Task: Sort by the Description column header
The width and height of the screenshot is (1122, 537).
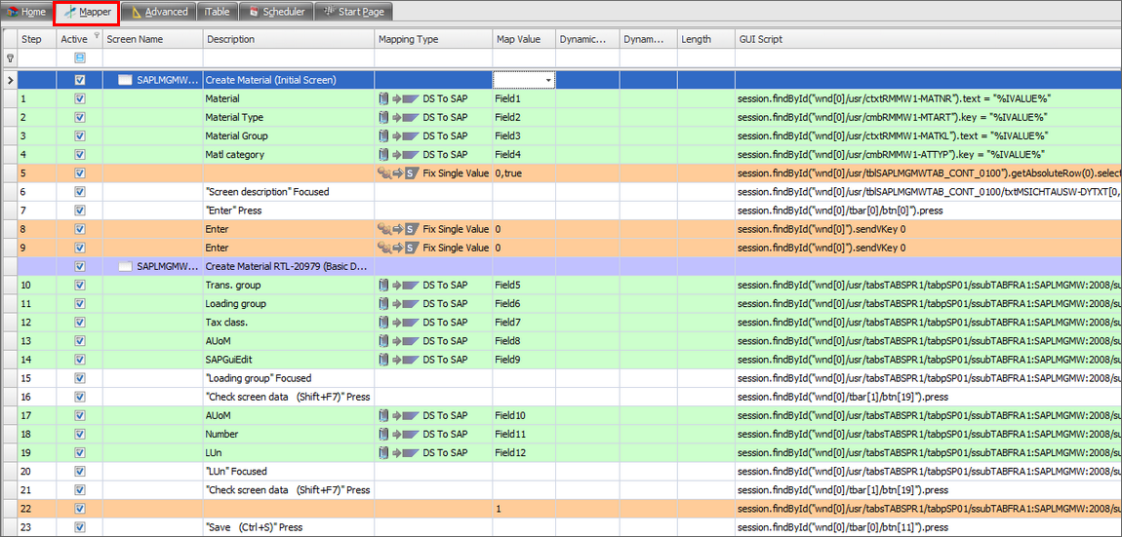Action: (289, 39)
